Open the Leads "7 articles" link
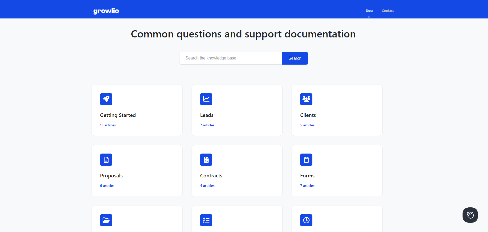The width and height of the screenshot is (488, 232). [207, 125]
